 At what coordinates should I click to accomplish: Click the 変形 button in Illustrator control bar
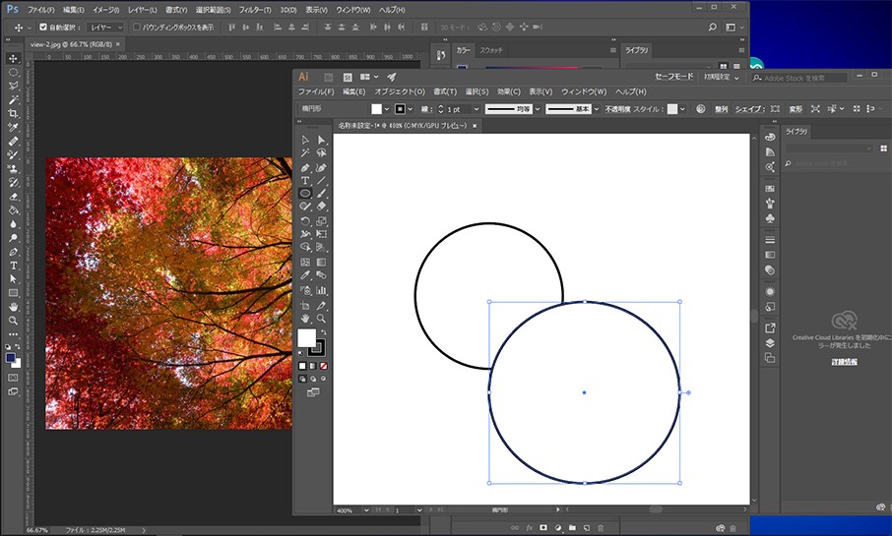pyautogui.click(x=796, y=109)
